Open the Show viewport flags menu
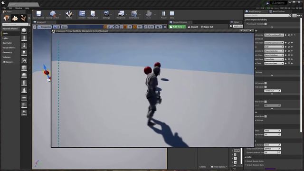Screen dimensions: 304x171 point(64,27)
